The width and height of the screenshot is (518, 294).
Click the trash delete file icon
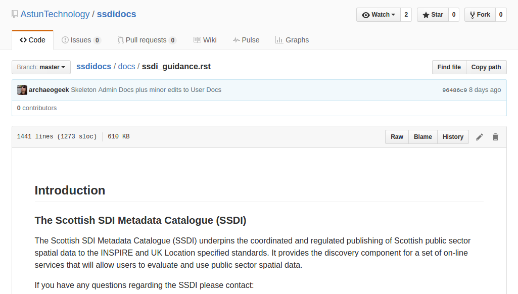pyautogui.click(x=495, y=137)
